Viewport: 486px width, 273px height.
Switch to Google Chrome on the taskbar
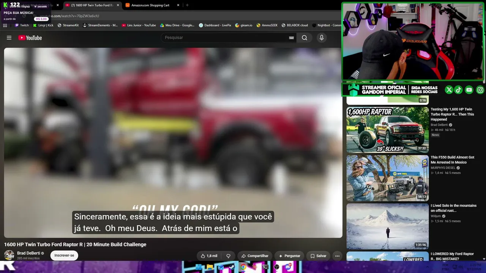point(243,267)
